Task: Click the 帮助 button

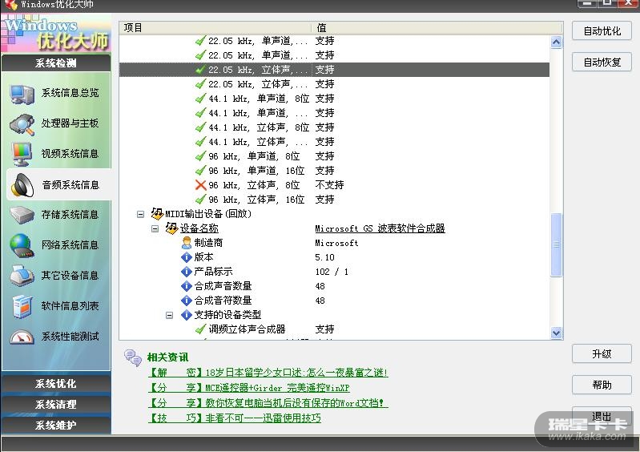Action: pos(602,385)
